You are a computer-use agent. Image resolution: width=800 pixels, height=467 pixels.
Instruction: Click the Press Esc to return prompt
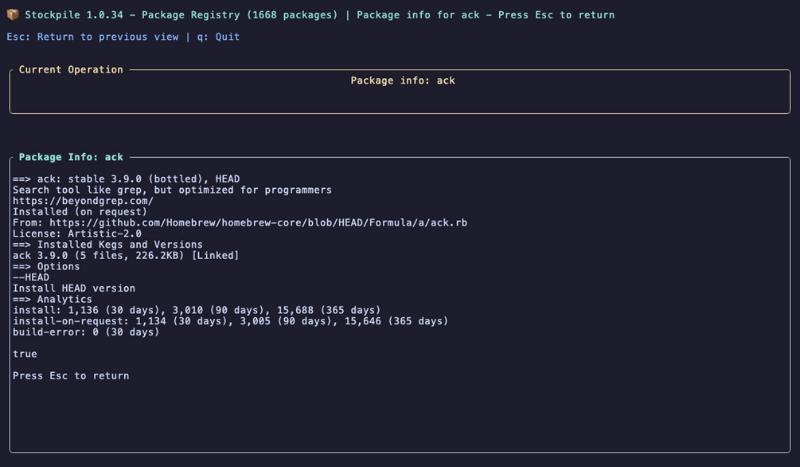pos(71,376)
